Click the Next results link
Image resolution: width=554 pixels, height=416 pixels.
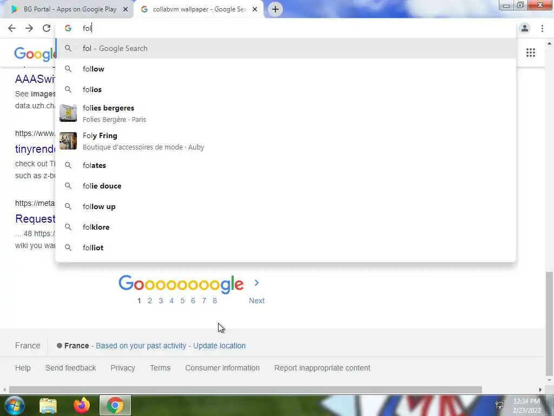(x=256, y=301)
